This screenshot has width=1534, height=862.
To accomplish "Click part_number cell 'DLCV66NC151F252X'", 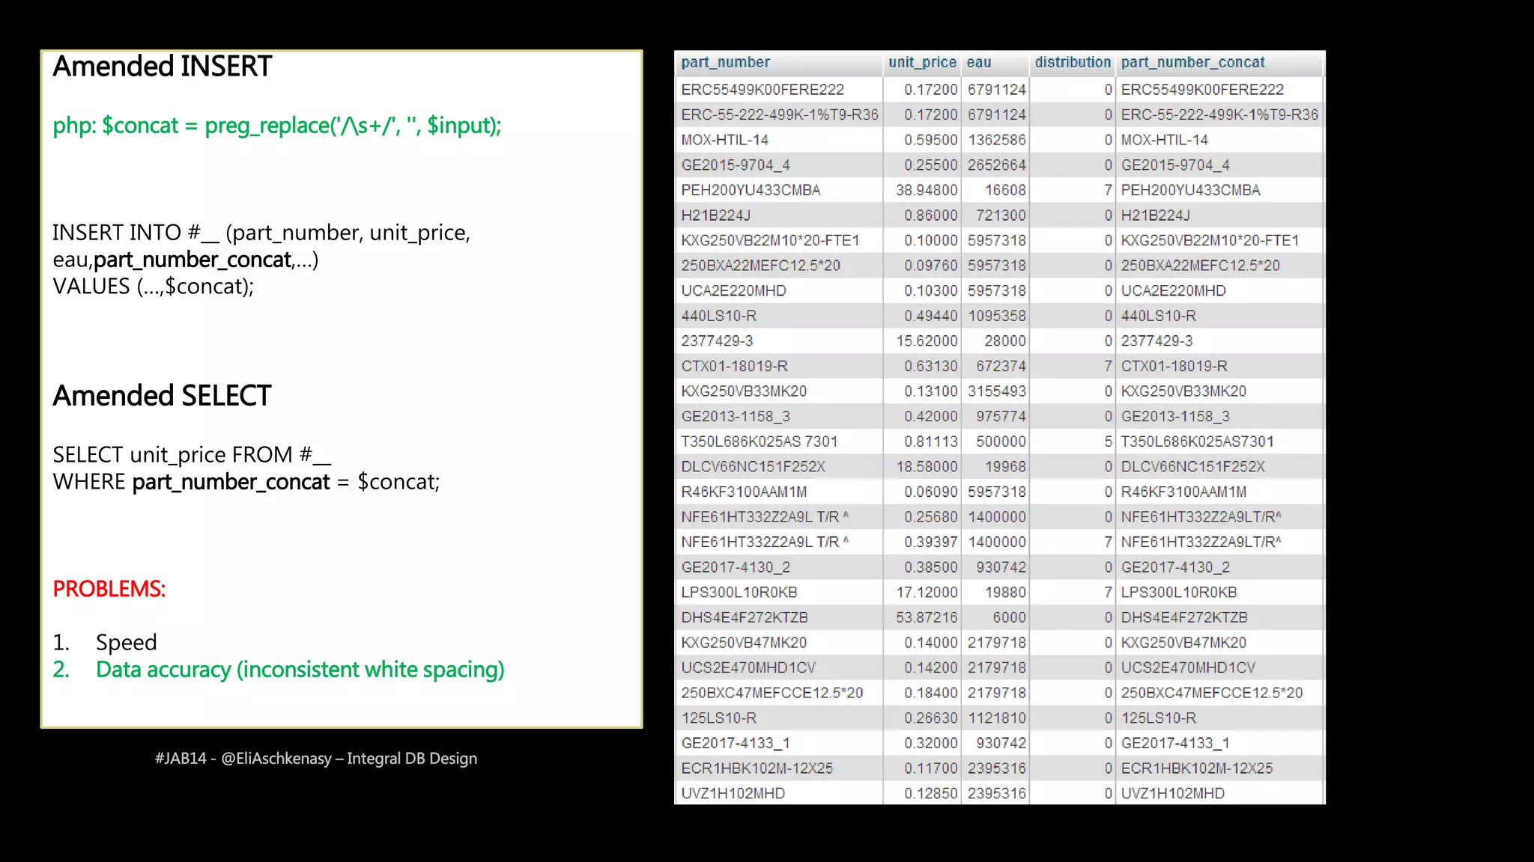I will click(x=753, y=467).
